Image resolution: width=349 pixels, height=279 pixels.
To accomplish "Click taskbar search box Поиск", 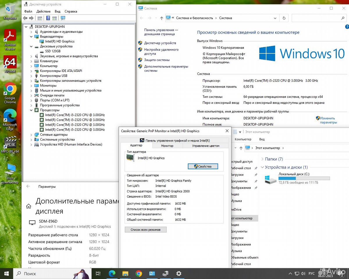I will [52, 273].
